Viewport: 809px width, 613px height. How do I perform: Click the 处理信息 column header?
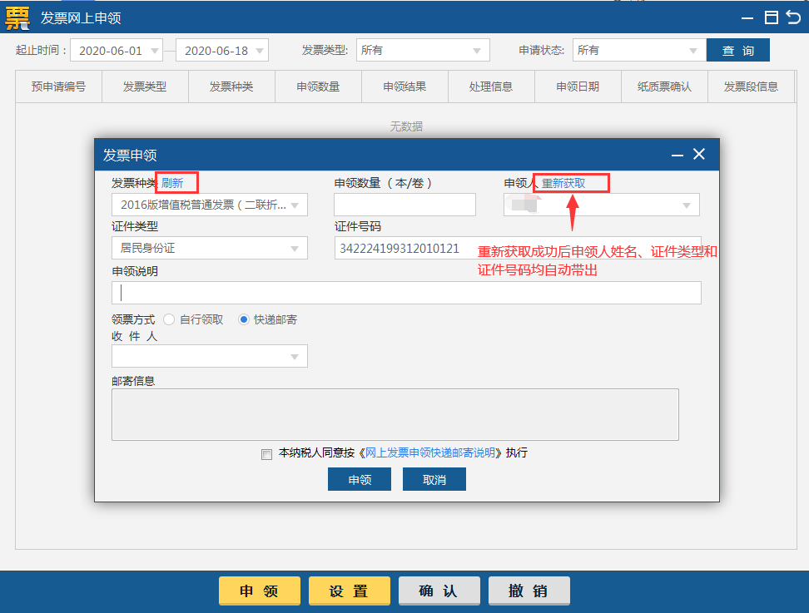point(491,87)
